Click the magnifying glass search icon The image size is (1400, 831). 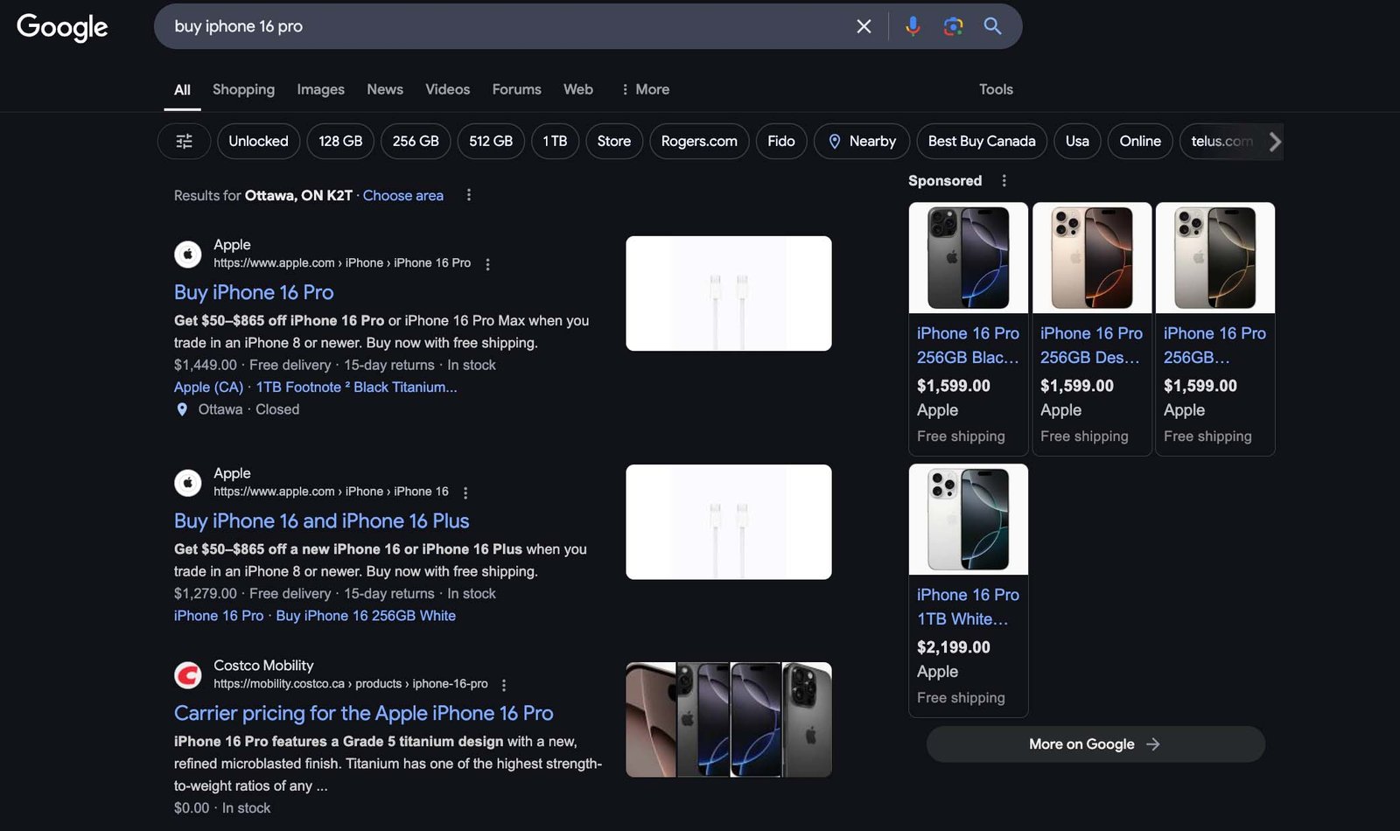click(992, 26)
